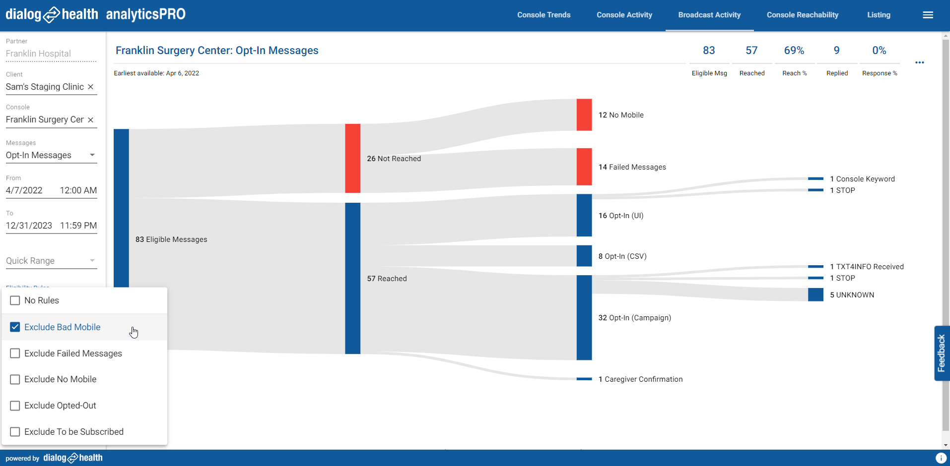The image size is (950, 466).
Task: Click the To time 11:59 PM field
Action: coord(78,226)
